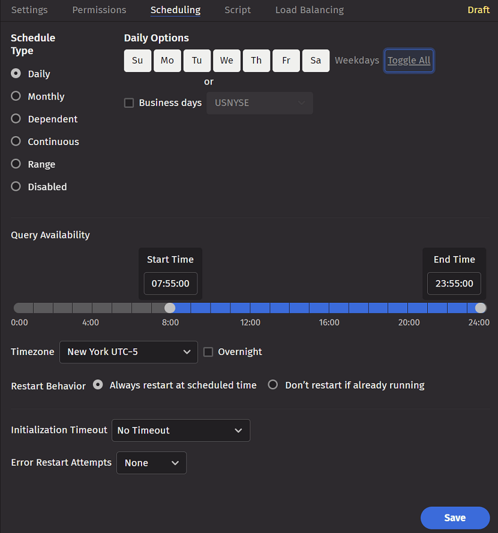Choose the Disabled schedule type

click(16, 186)
